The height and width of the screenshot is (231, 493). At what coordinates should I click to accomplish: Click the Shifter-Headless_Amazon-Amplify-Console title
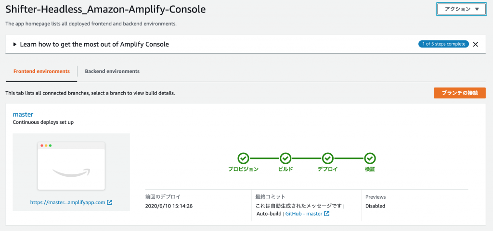(x=105, y=10)
